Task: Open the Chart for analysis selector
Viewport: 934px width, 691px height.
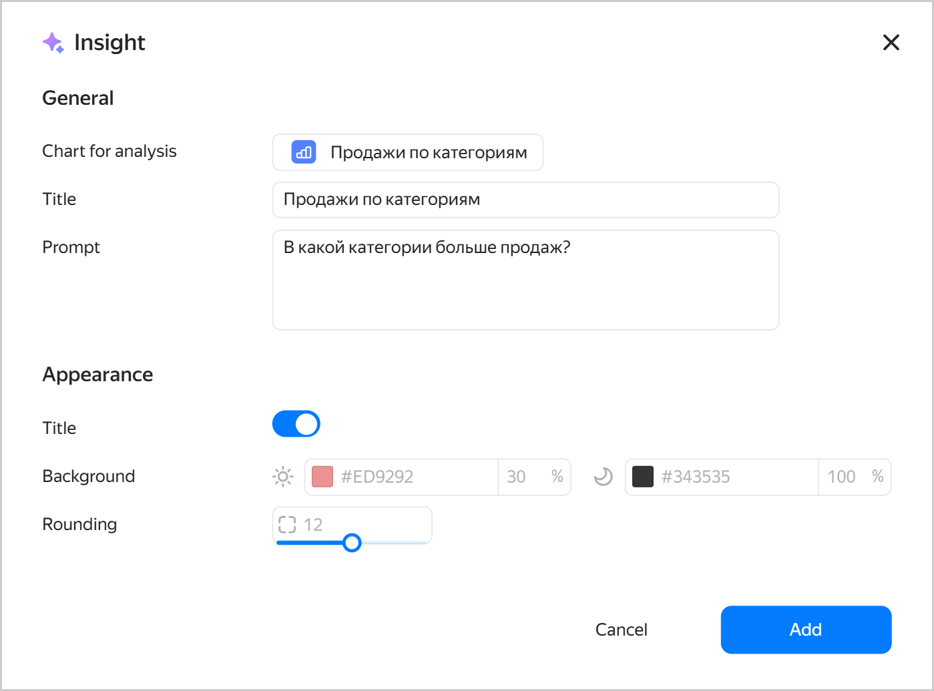Action: pyautogui.click(x=408, y=152)
